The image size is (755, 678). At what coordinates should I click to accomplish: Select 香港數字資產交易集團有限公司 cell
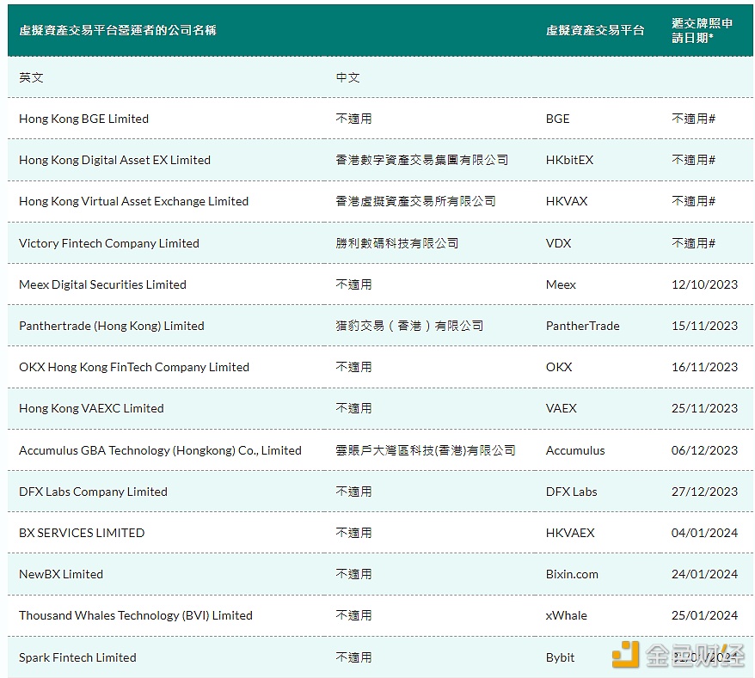[x=422, y=160]
